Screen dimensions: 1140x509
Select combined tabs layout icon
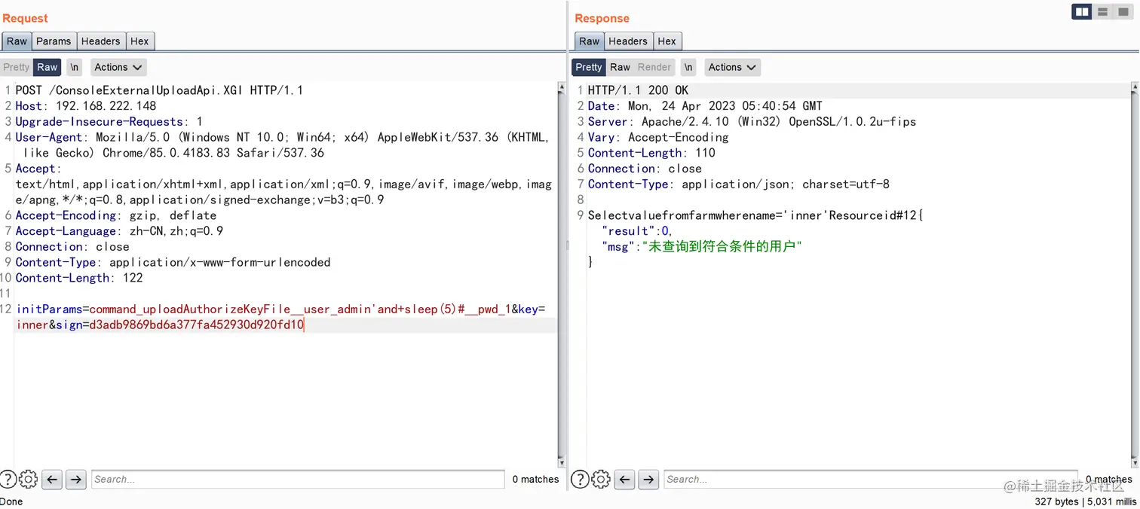pyautogui.click(x=1124, y=12)
